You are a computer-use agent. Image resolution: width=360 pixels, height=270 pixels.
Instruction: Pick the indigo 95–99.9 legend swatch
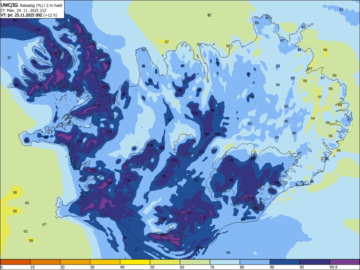(x=315, y=262)
